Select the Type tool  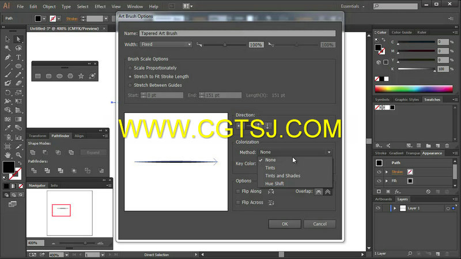tap(18, 57)
